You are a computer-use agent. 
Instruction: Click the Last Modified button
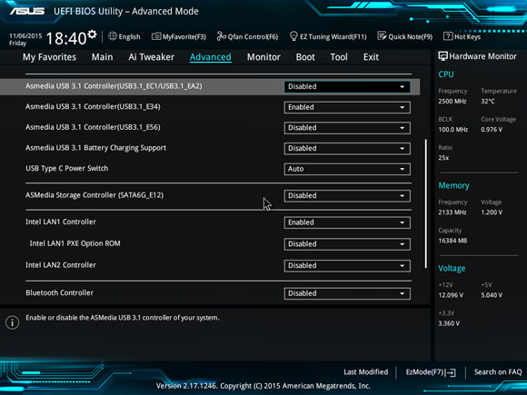pos(365,372)
